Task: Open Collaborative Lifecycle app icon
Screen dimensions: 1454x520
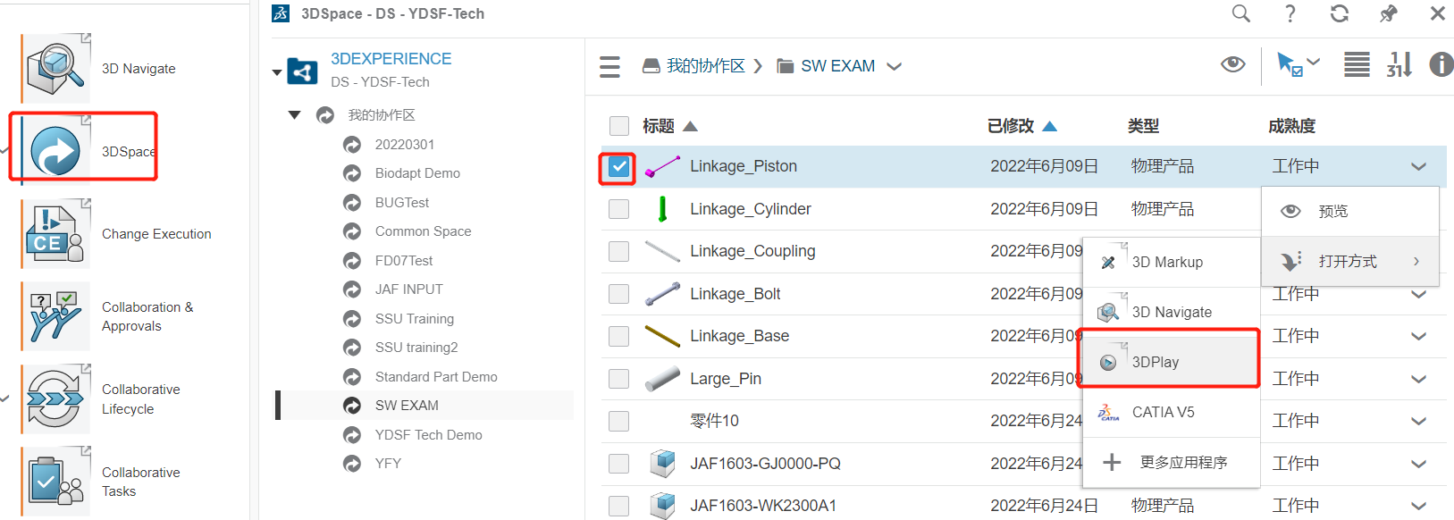Action: (56, 399)
